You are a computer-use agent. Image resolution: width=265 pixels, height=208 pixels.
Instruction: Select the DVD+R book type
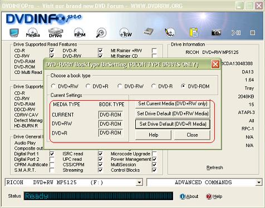88,86
